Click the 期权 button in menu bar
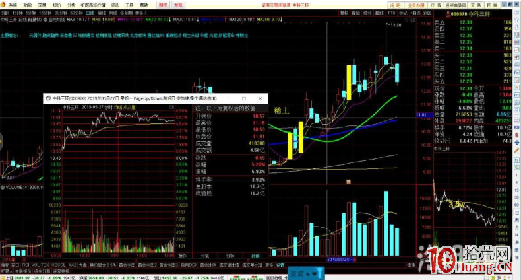Image resolution: width=521 pixels, height=280 pixels. [163, 5]
